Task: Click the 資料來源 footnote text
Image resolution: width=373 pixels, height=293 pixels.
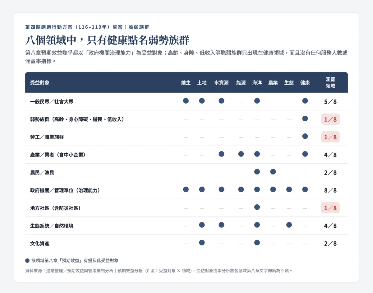Action: coord(159,271)
